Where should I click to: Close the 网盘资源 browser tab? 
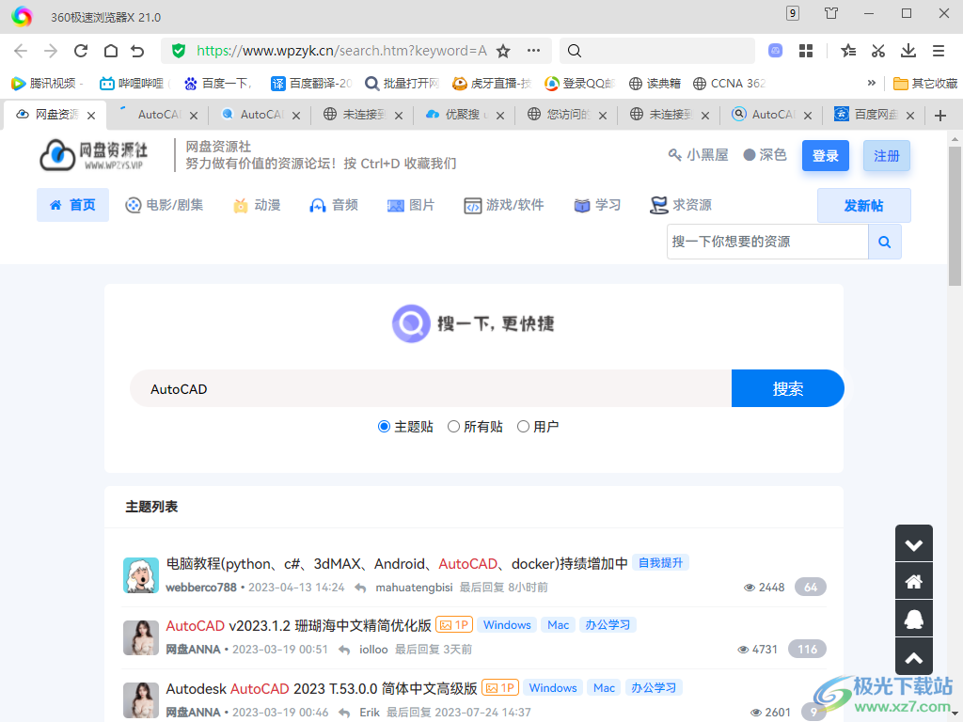point(91,116)
